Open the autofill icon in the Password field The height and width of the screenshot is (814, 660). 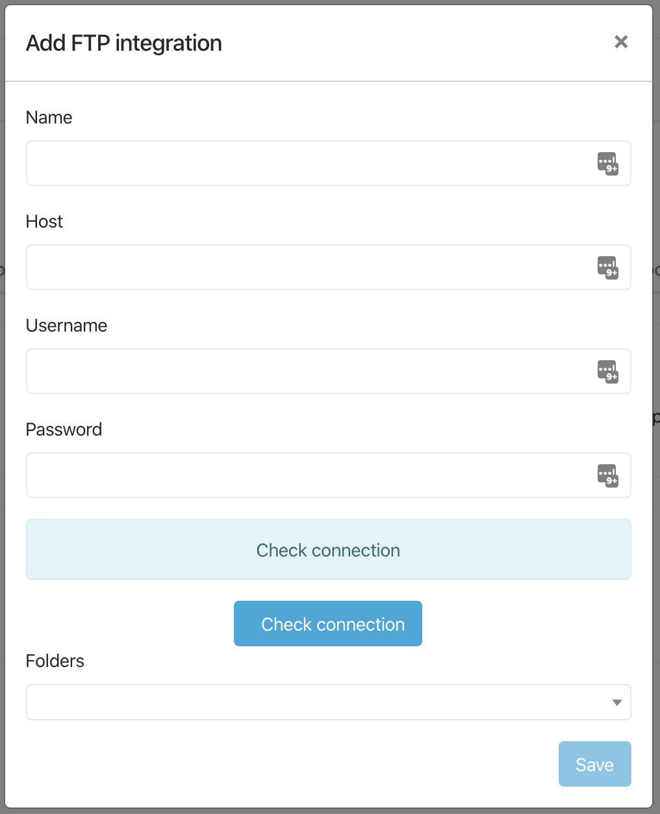[608, 475]
